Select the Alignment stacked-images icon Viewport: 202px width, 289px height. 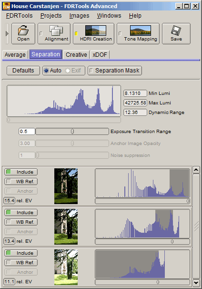56,31
